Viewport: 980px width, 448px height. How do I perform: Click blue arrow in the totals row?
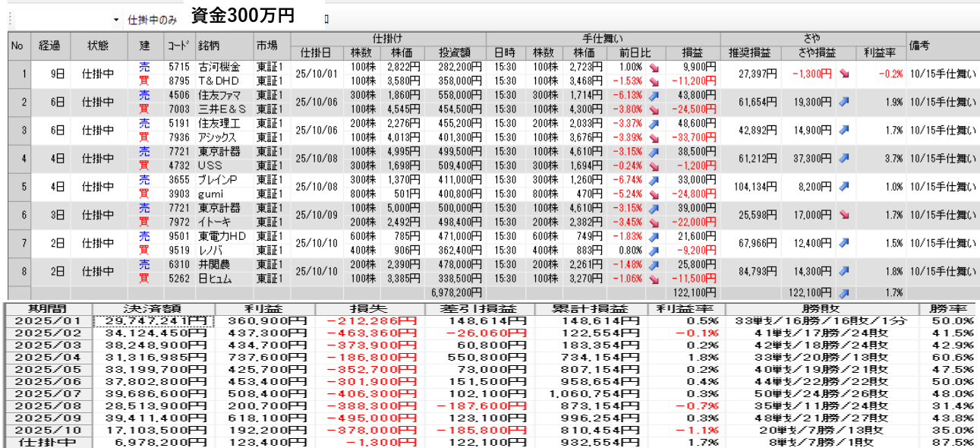click(844, 292)
